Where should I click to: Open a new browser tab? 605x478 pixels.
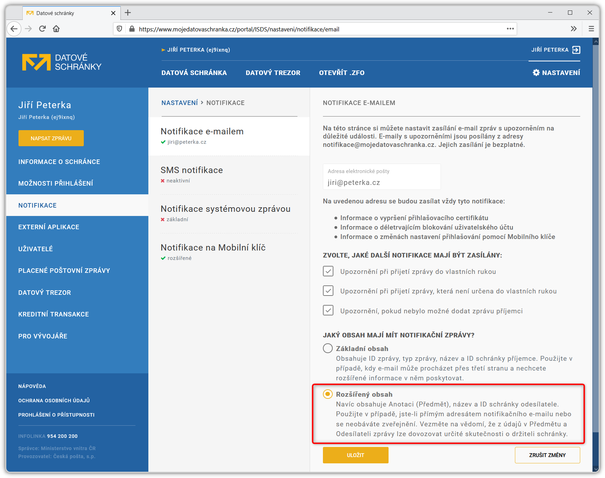pos(128,13)
